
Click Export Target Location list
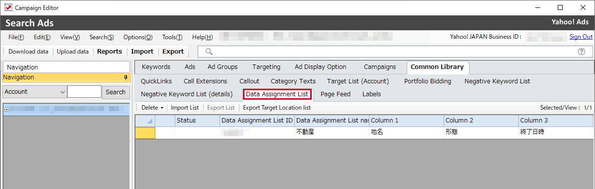[277, 108]
